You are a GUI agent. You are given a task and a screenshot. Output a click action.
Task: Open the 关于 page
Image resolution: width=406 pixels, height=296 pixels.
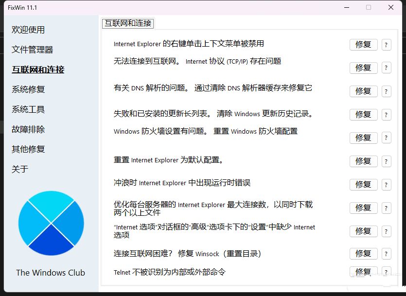click(x=20, y=169)
